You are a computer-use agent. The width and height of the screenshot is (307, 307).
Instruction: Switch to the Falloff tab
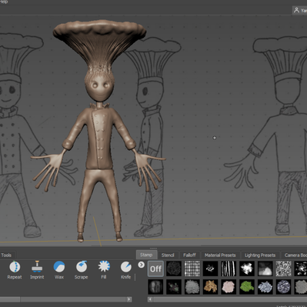click(x=189, y=255)
